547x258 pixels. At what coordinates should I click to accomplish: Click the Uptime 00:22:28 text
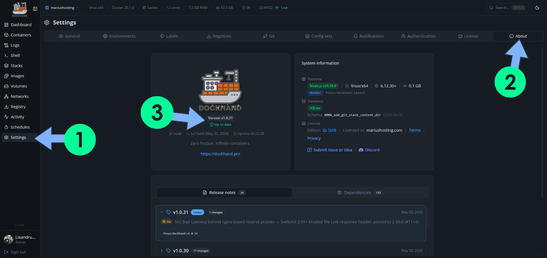click(x=251, y=134)
